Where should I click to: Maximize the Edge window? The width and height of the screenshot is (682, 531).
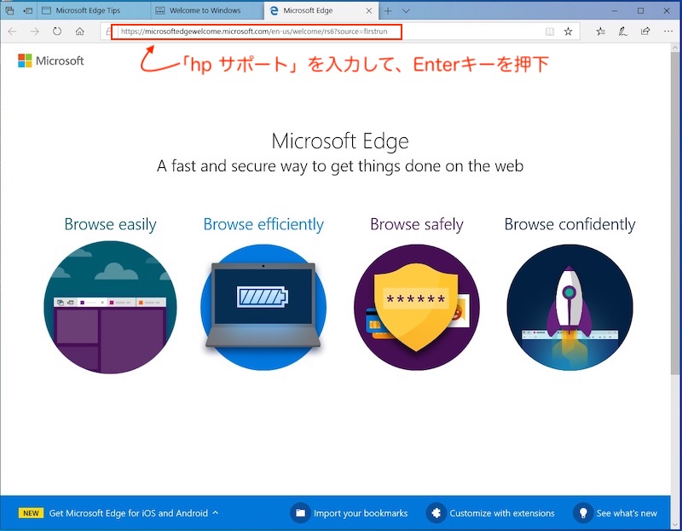[641, 10]
